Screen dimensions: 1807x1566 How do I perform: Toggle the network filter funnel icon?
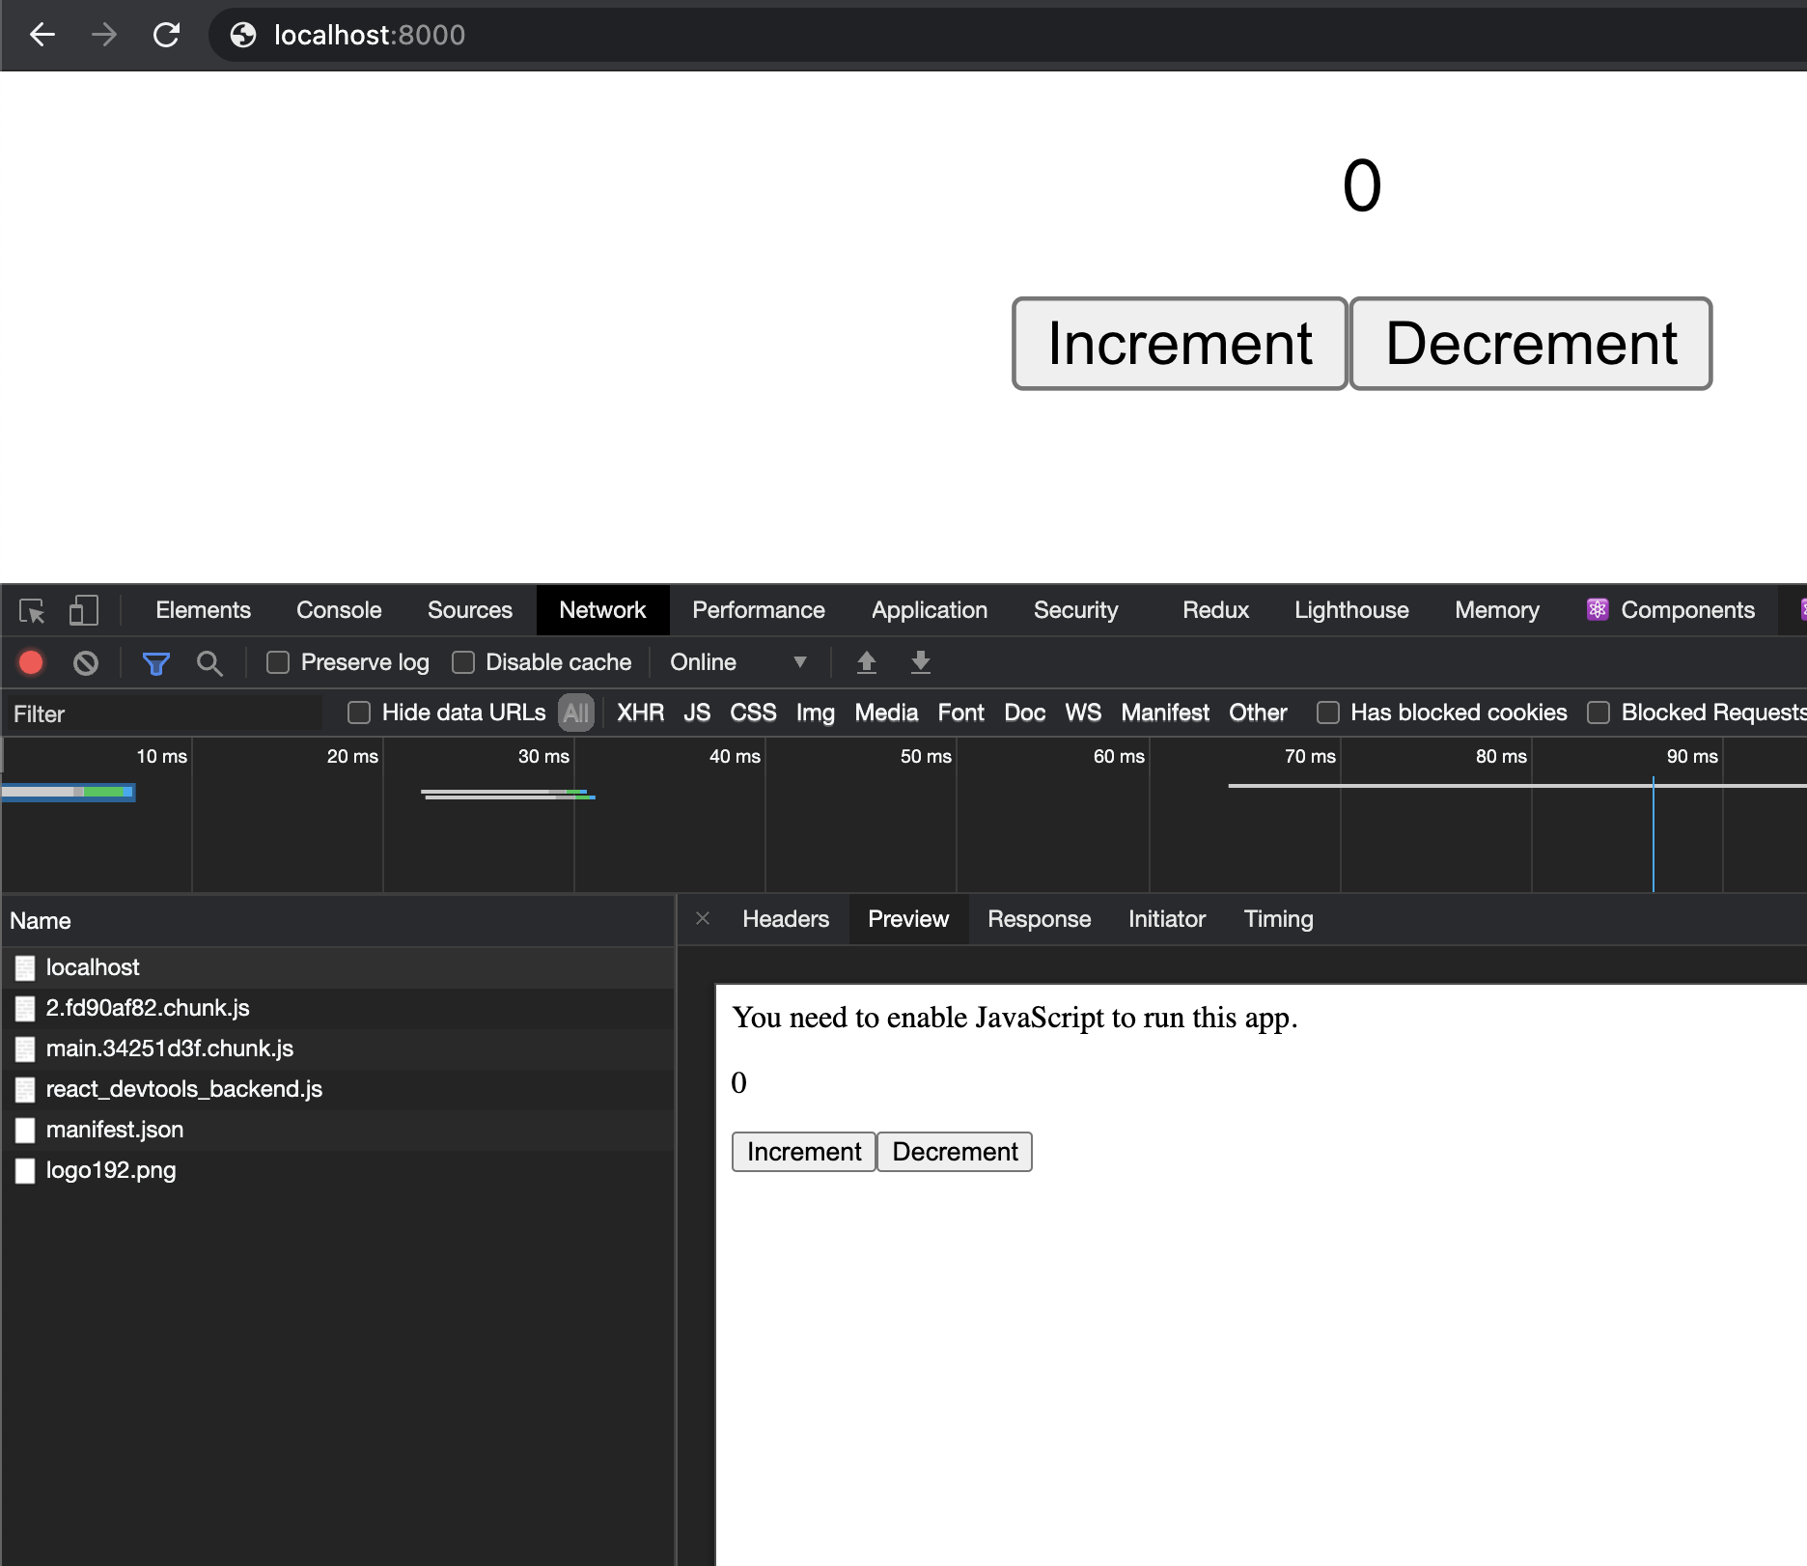[x=155, y=663]
